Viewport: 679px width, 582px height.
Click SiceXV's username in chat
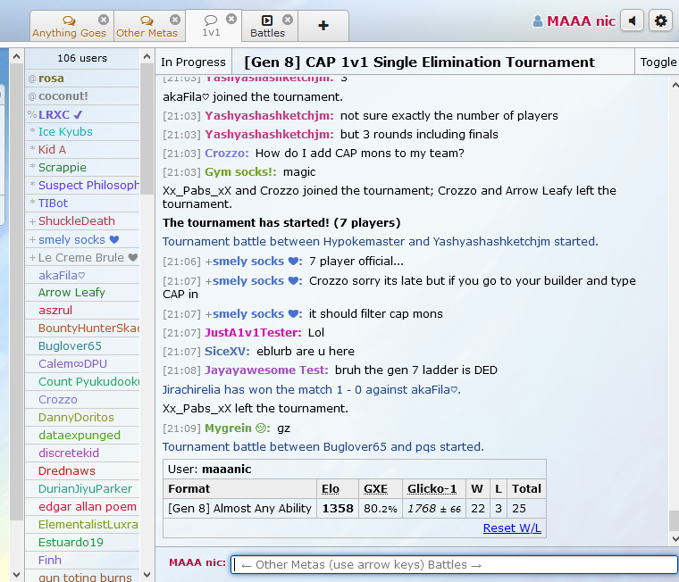click(227, 351)
